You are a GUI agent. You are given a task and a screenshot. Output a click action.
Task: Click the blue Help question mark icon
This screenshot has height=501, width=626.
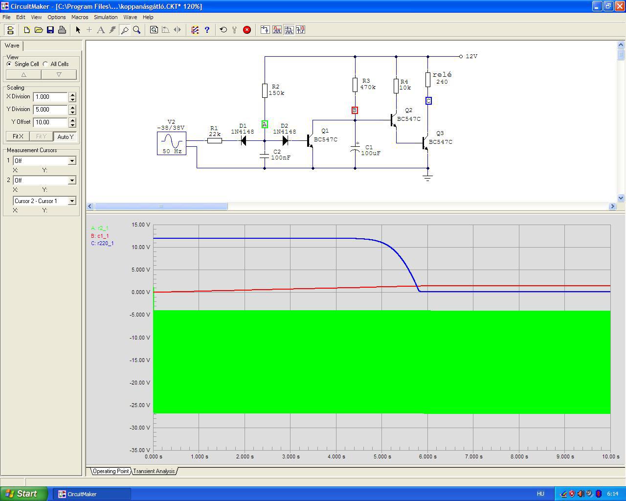coord(207,30)
